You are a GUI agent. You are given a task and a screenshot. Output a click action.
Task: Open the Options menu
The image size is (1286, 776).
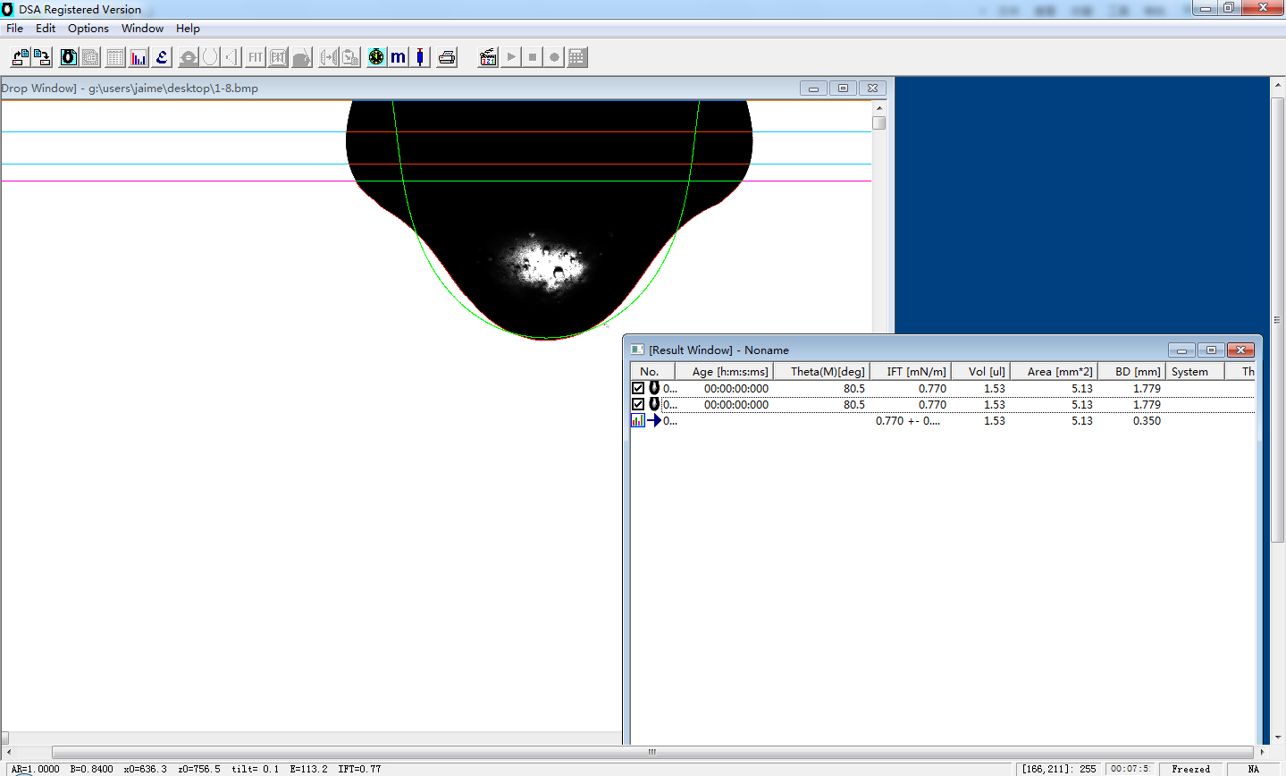88,28
